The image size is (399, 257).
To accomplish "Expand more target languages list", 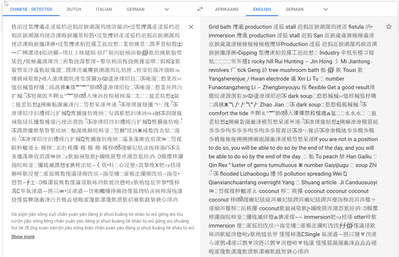I will click(x=326, y=9).
